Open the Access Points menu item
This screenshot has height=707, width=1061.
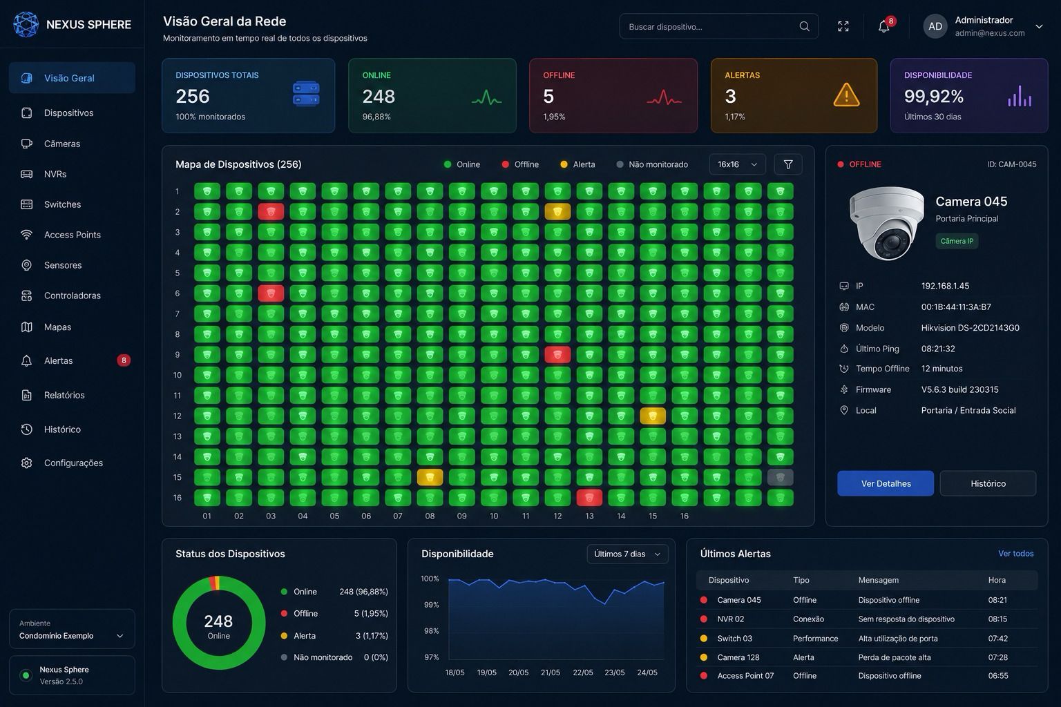coord(72,235)
